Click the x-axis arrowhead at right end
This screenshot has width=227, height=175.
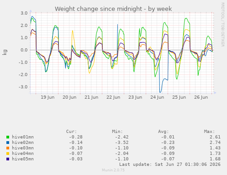tap(215, 93)
